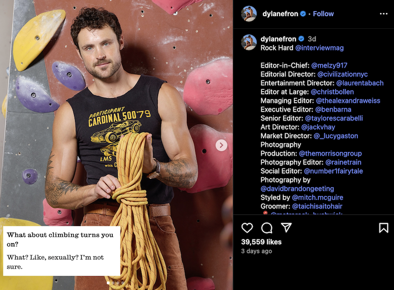Advance to next photo with arrow chevron

click(x=222, y=145)
